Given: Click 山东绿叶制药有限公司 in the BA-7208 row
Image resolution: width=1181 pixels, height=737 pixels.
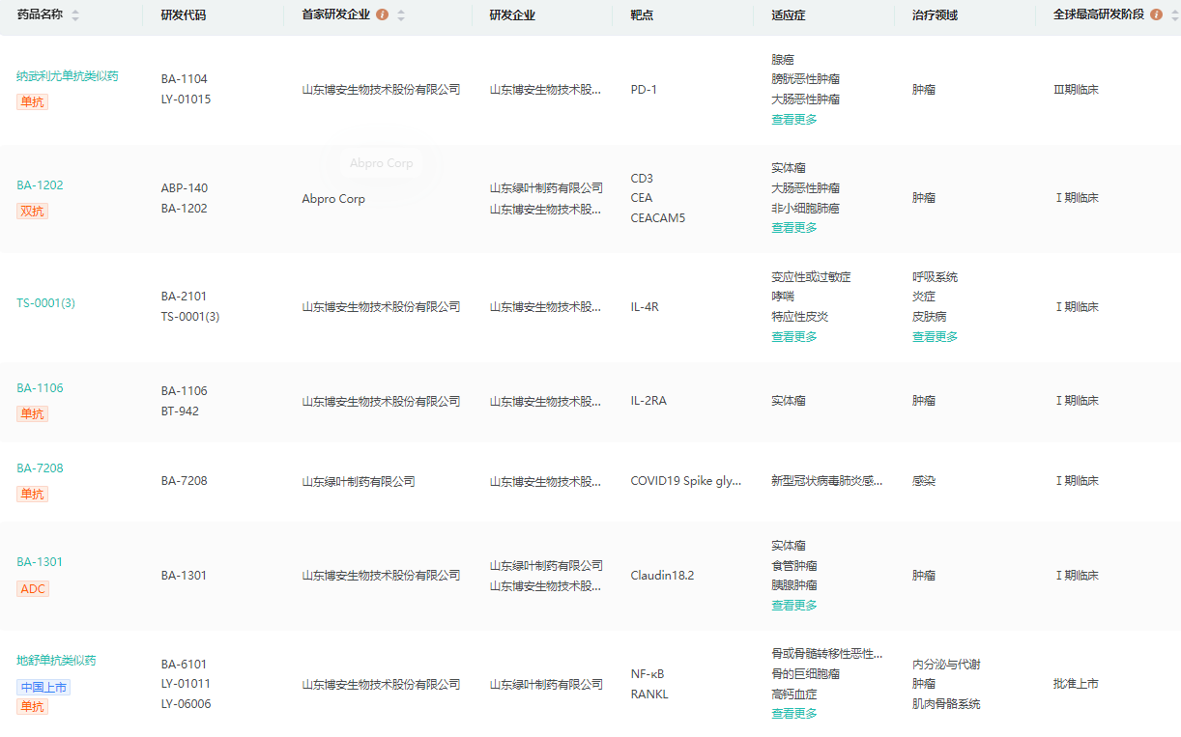Looking at the screenshot, I should (x=359, y=481).
